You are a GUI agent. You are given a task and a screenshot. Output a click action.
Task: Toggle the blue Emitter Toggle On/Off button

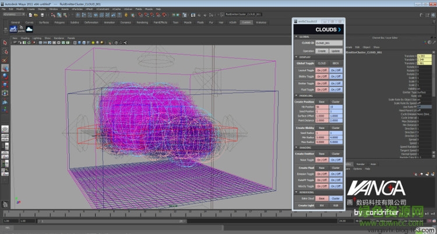(336, 83)
